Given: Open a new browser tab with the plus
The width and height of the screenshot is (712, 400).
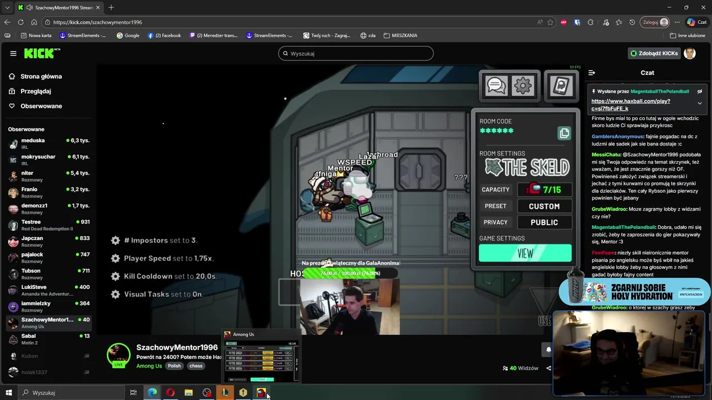Looking at the screenshot, I should pos(111,7).
